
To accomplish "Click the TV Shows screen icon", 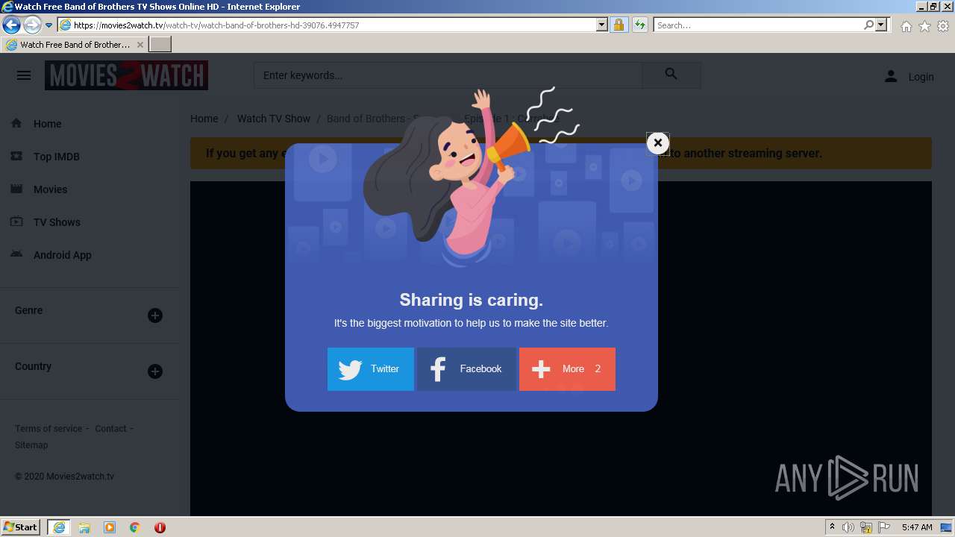I will (x=16, y=222).
